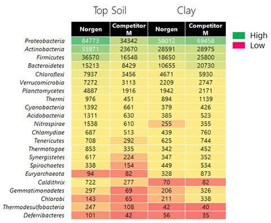The width and height of the screenshot is (271, 223).
Task: Select the Gemmatimonadetes value 69
Action: pyautogui.click(x=129, y=190)
